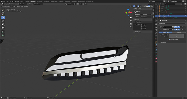
Task: Open the Tool properties tab icon
Action: coord(156,24)
